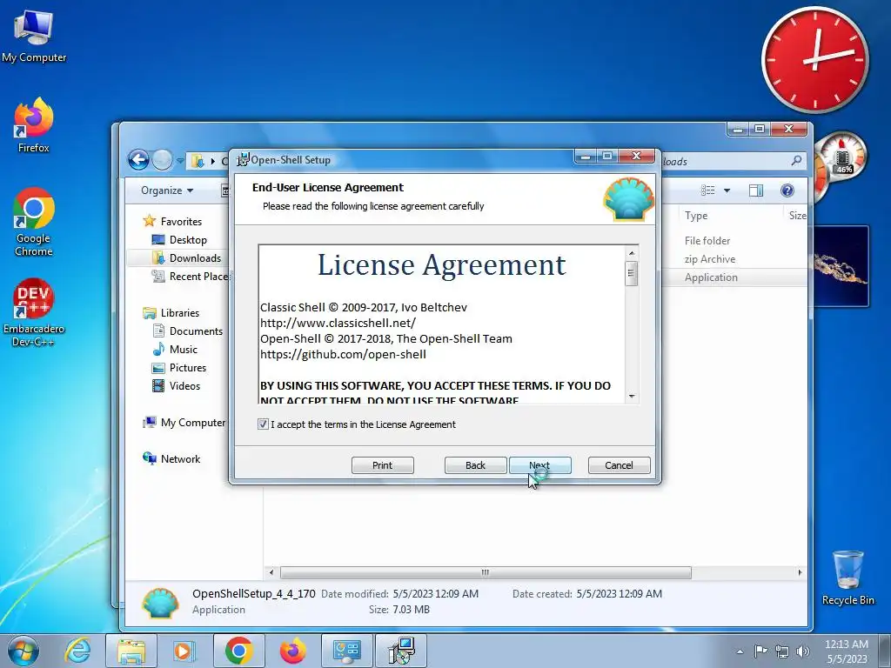The image size is (891, 668).
Task: Select Firefox desktop shortcut
Action: [34, 125]
